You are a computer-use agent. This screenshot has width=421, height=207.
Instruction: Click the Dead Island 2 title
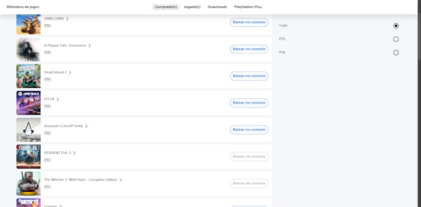point(55,73)
